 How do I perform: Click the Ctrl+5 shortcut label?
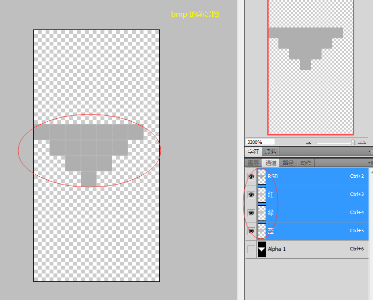[x=357, y=230]
